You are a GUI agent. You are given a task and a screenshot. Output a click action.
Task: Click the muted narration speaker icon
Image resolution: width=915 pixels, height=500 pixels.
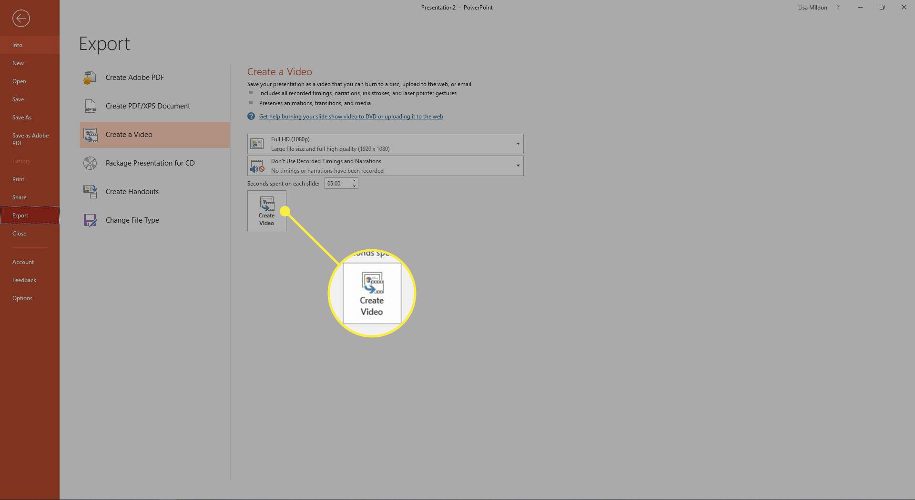[x=257, y=166]
